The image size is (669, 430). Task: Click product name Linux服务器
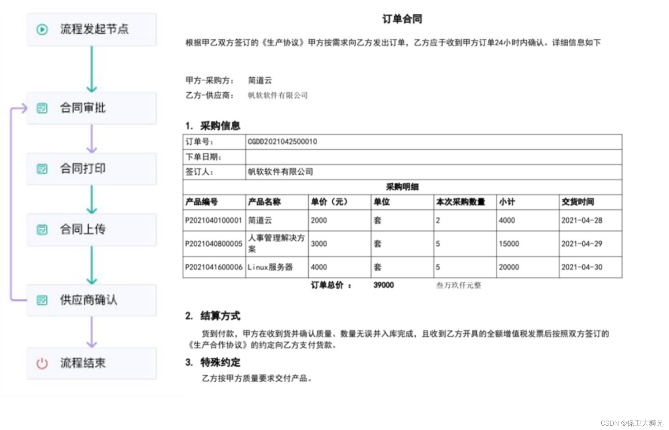[x=270, y=267]
